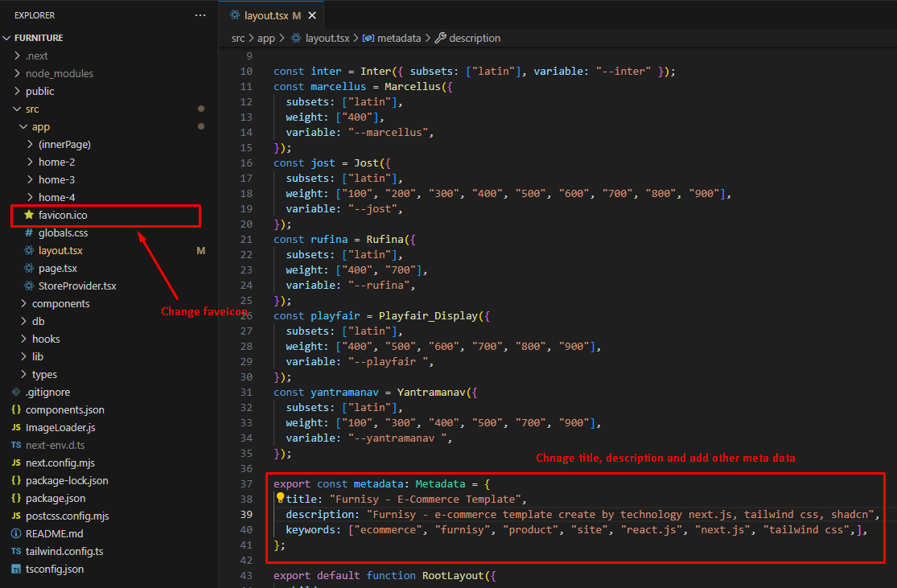
Task: Open tailwind.config.ts file
Action: coord(64,552)
